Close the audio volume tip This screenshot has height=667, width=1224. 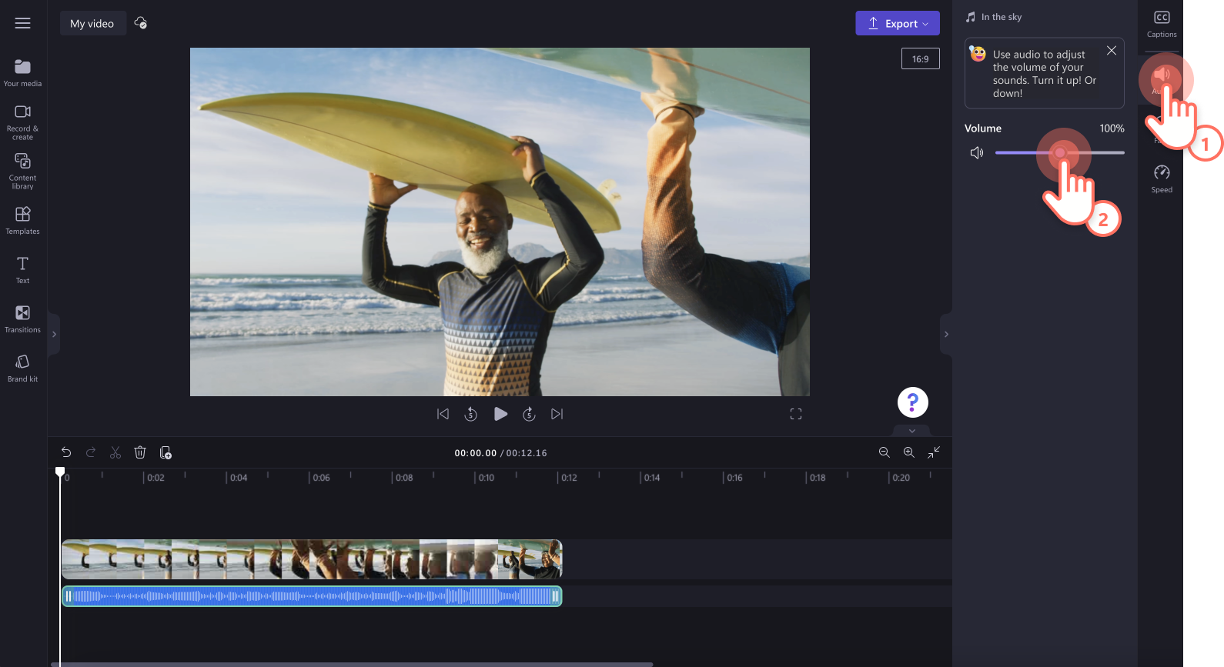pyautogui.click(x=1112, y=51)
